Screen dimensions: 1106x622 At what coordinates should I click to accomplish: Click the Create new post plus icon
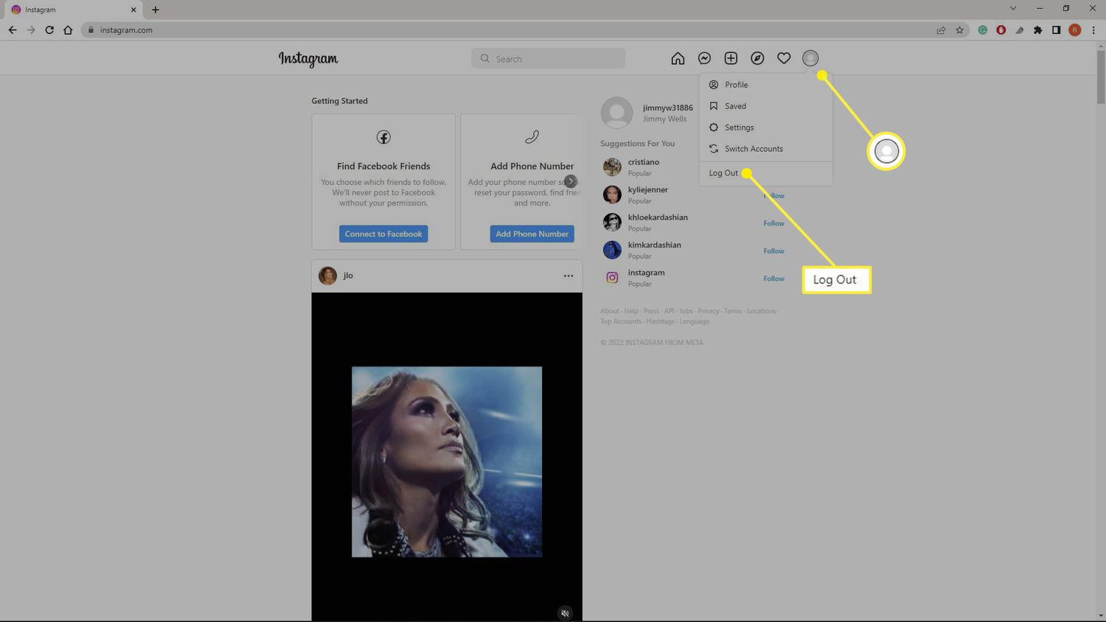pyautogui.click(x=731, y=57)
